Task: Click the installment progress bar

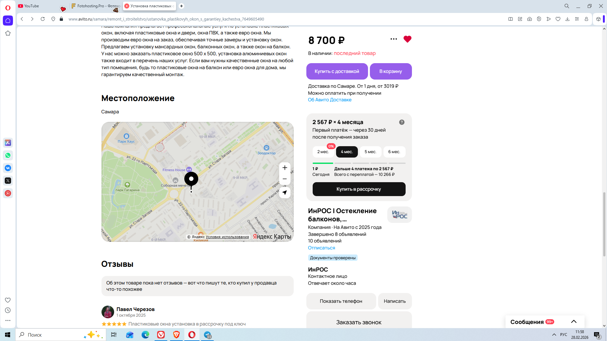Action: point(359,163)
